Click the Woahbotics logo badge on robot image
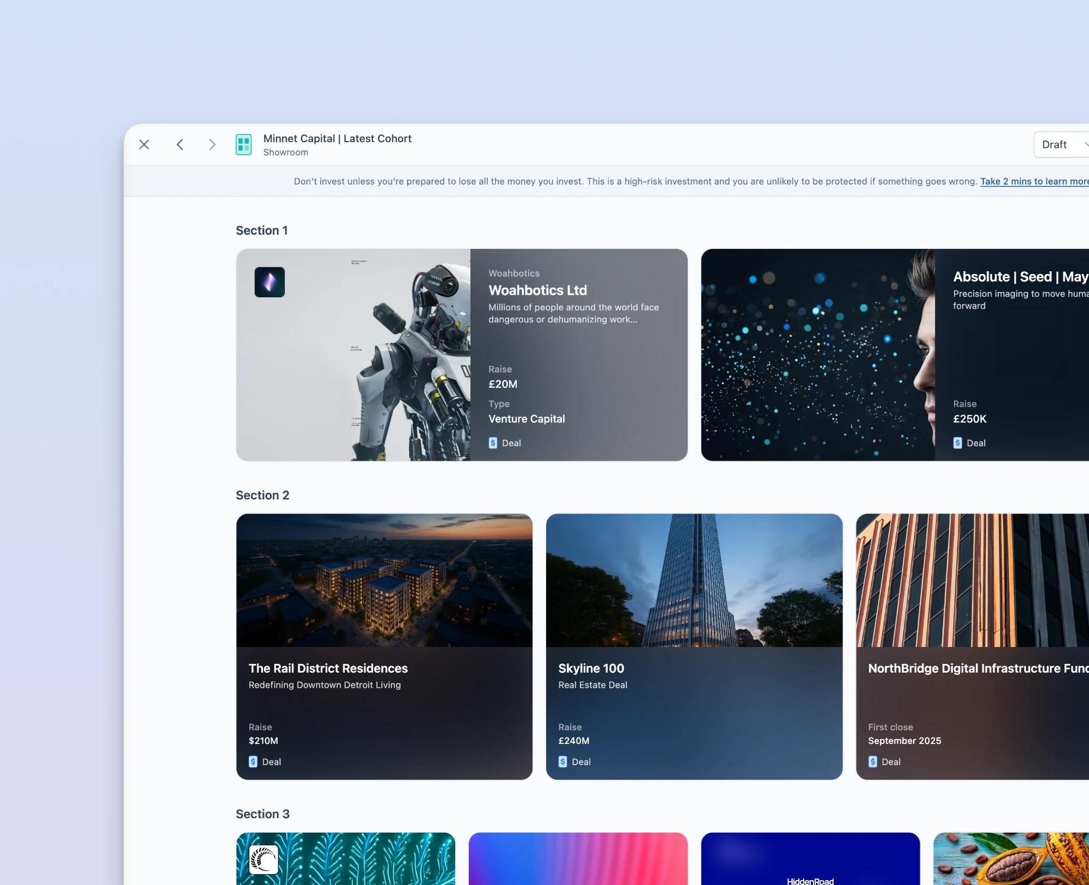This screenshot has height=885, width=1089. (270, 282)
